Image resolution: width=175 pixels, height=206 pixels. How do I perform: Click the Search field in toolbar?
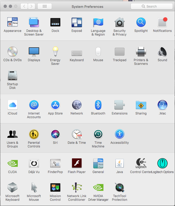pyautogui.click(x=152, y=6)
